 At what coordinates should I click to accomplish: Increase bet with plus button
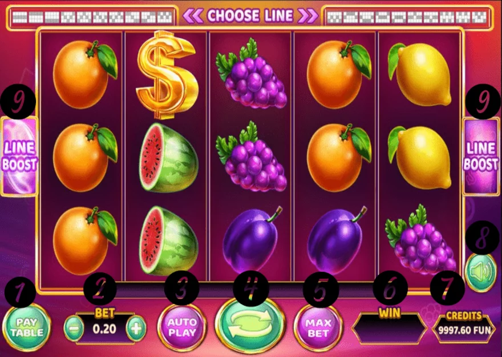click(x=136, y=329)
